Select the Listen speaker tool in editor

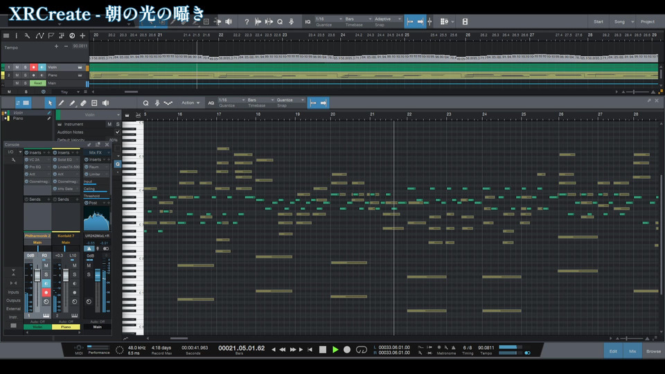pyautogui.click(x=106, y=103)
